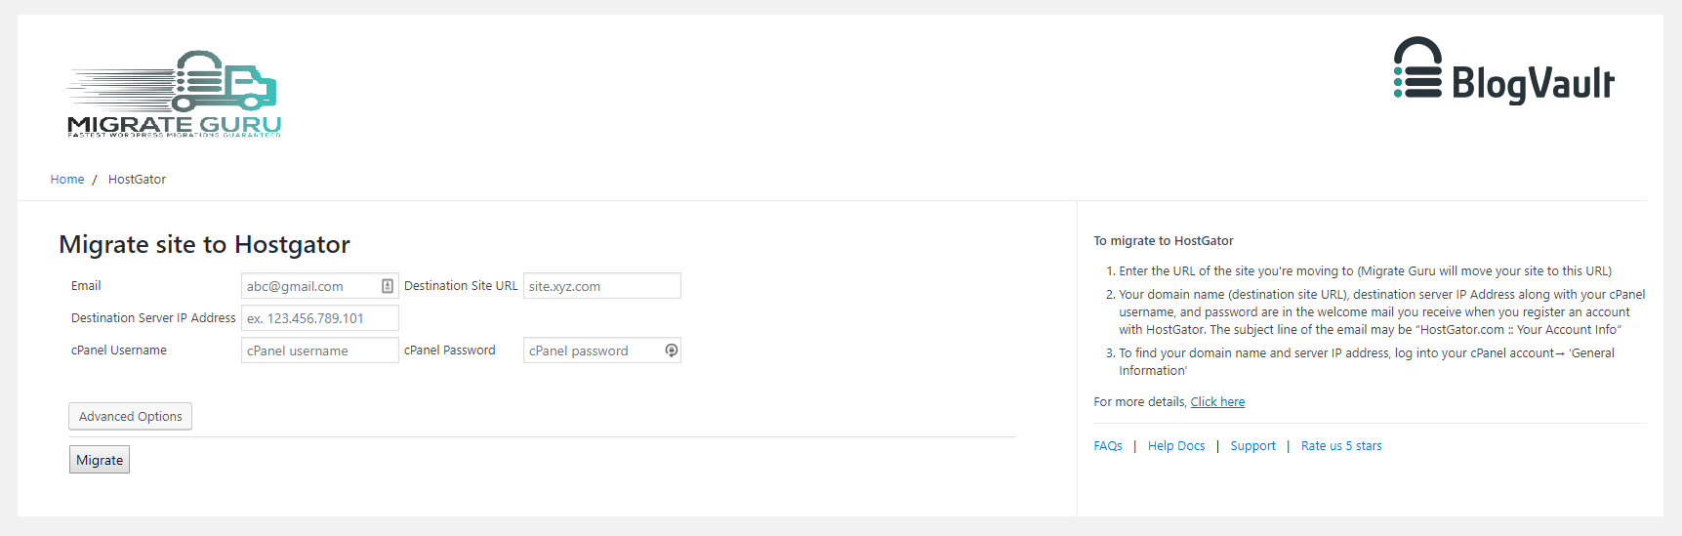Image resolution: width=1682 pixels, height=536 pixels.
Task: Go to Home via the breadcrumb
Action: tap(67, 180)
